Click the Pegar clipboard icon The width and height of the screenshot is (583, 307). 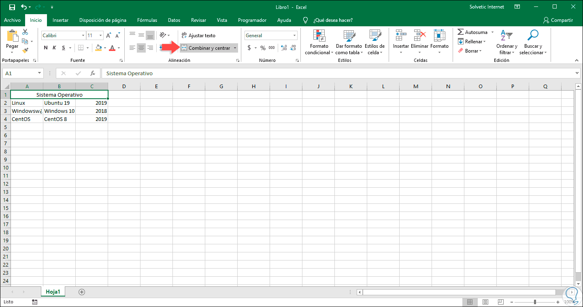pos(12,36)
